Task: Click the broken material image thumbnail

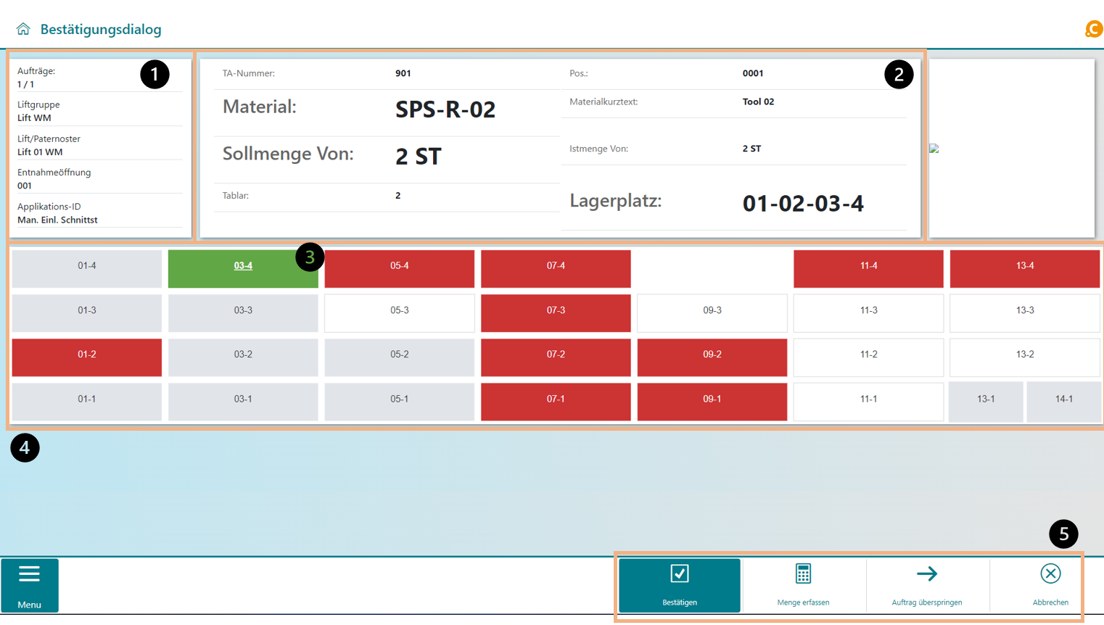Action: [x=934, y=149]
